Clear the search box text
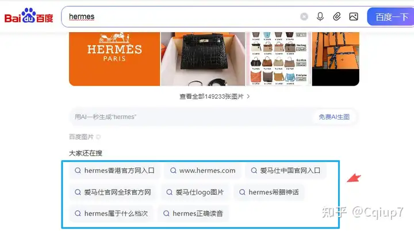The width and height of the screenshot is (414, 231). click(304, 17)
